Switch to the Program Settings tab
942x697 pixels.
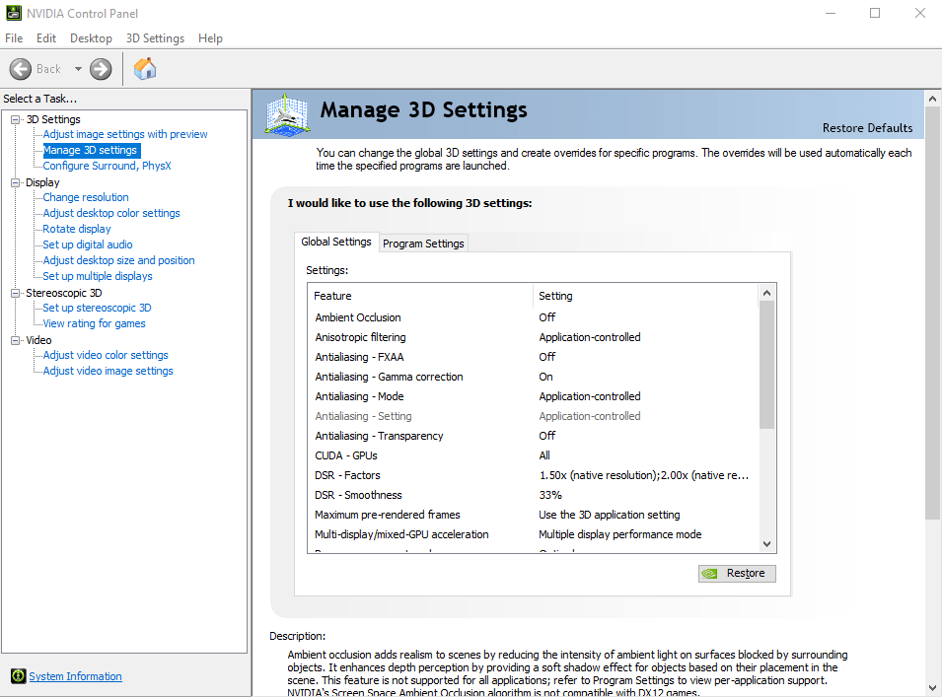(423, 244)
